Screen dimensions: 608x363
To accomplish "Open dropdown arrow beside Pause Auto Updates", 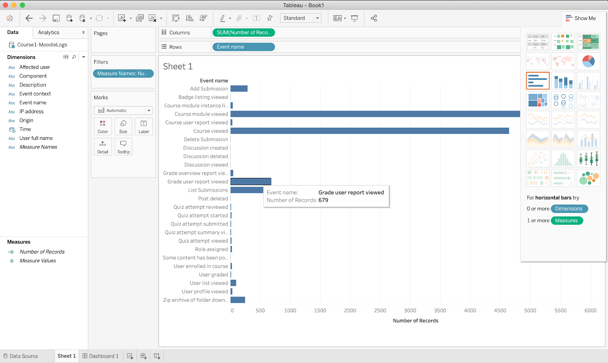I will click(x=91, y=18).
